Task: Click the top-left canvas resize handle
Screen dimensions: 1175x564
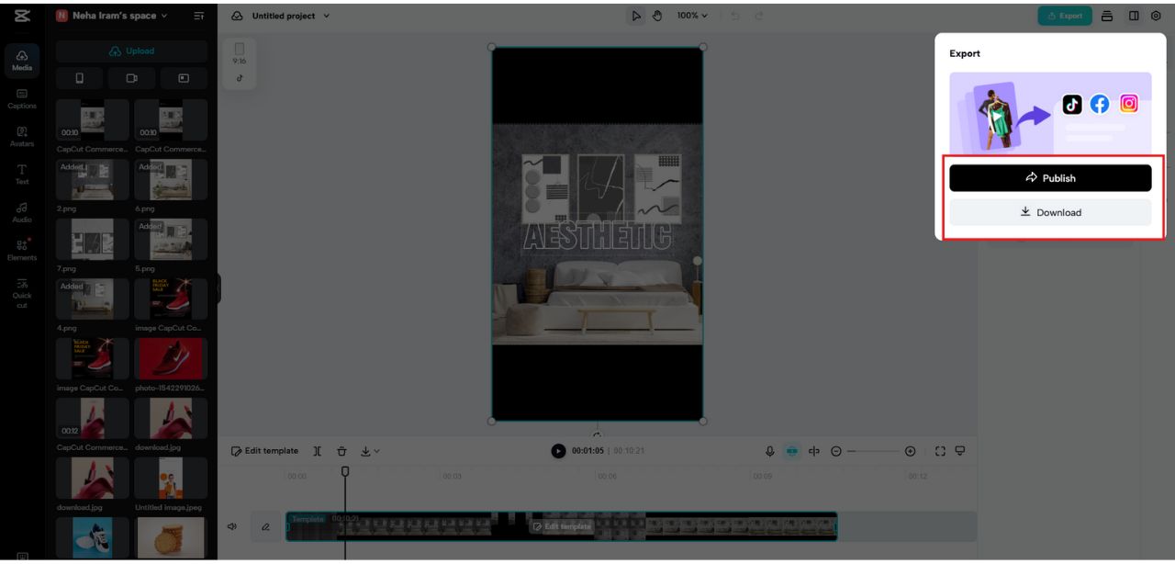Action: [491, 47]
